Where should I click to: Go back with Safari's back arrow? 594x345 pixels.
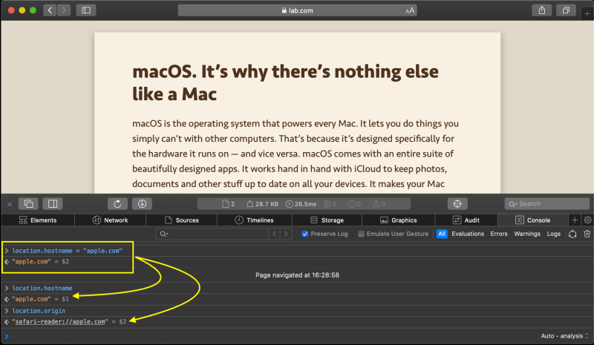coord(50,10)
